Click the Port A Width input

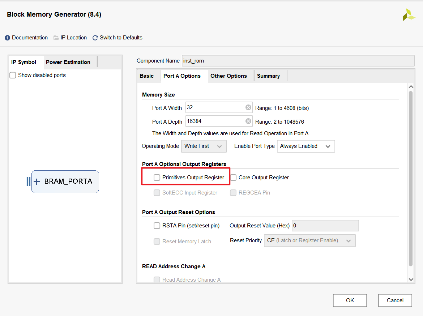(x=219, y=107)
